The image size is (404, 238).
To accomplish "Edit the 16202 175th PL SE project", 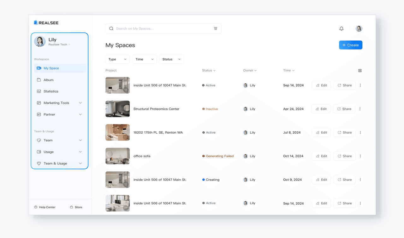I will [321, 132].
